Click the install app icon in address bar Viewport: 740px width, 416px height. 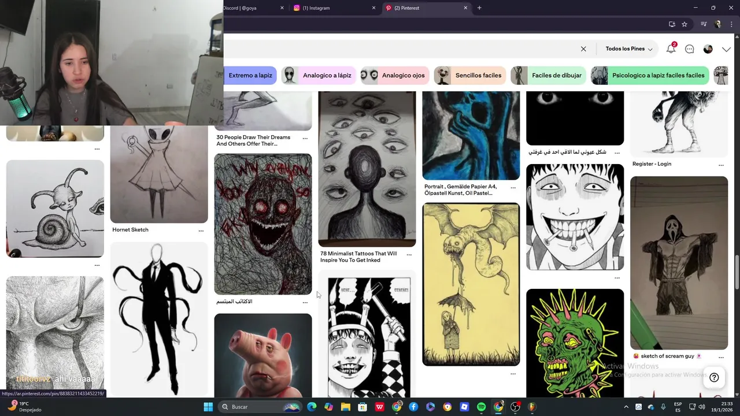(672, 24)
